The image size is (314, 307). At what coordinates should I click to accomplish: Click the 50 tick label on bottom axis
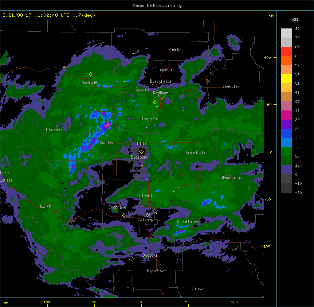coord(187,302)
